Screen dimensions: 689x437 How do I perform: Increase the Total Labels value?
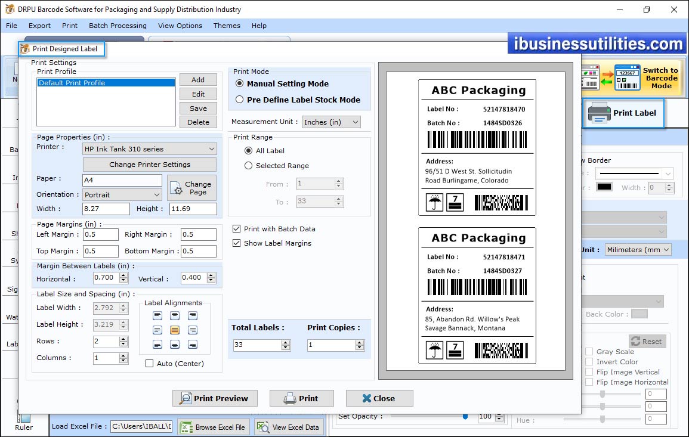[286, 343]
